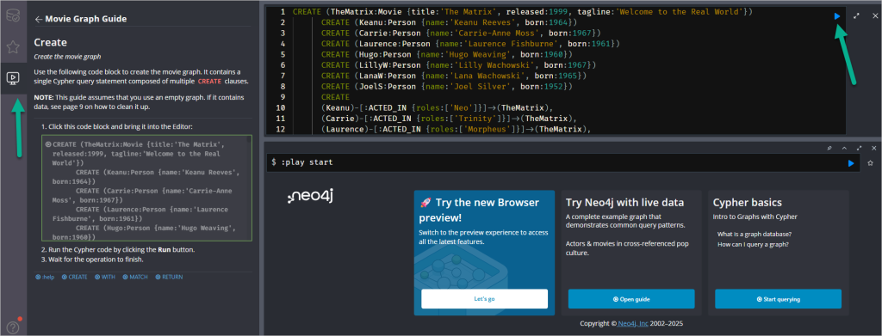
Task: Fullscreen the :play start frame
Action: coord(859,148)
